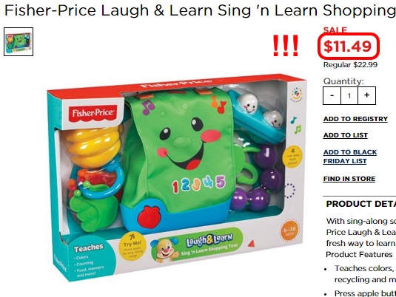Screen dimensions: 396x297
Task: Click the Laugh & Learn logo banner
Action: click(196, 244)
